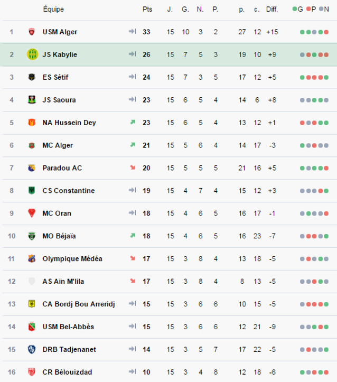The image size is (337, 382).
Task: Sort by the Diff. column header
Action: (x=272, y=10)
